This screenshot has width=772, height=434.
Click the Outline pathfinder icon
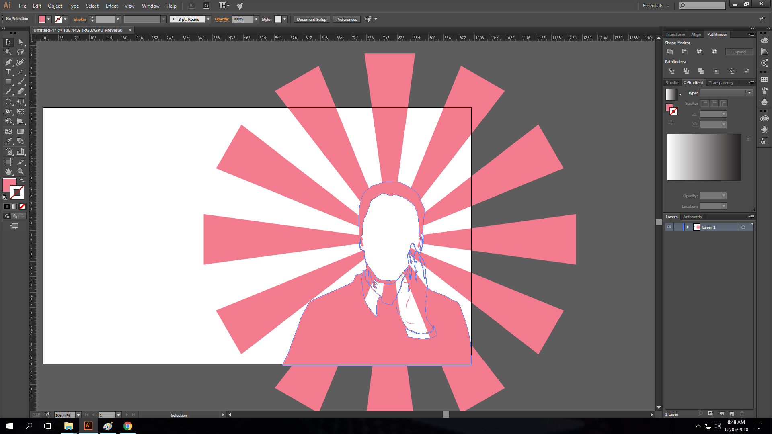[731, 71]
